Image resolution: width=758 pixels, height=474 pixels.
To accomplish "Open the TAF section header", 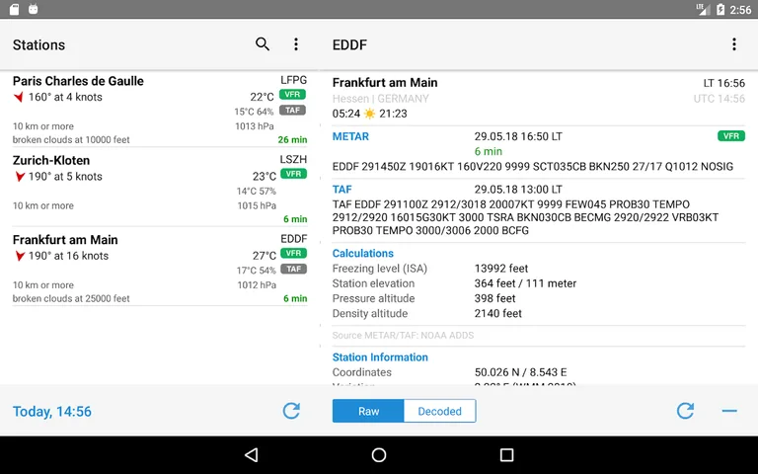I will point(341,189).
